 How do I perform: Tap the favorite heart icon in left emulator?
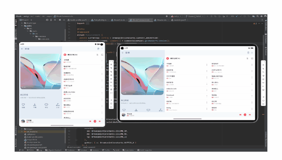tap(23, 105)
